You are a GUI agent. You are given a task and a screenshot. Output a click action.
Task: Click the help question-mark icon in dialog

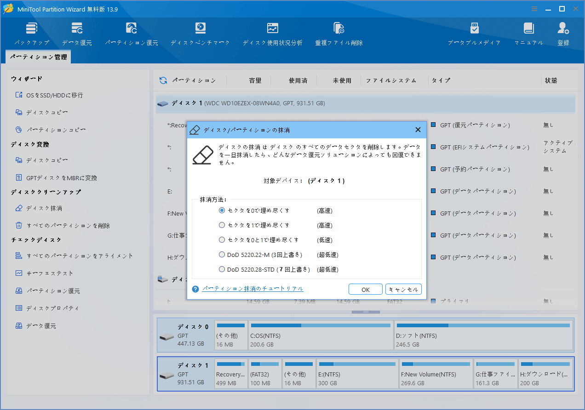[195, 289]
